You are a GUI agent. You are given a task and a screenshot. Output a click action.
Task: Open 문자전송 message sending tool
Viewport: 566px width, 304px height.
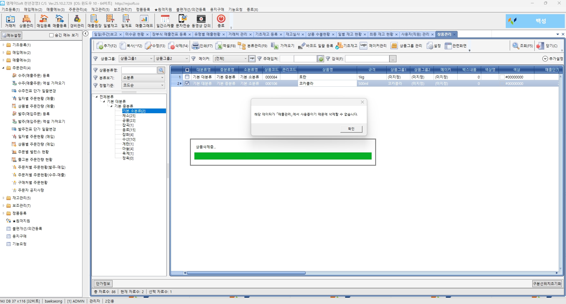point(183,21)
